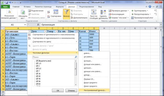
Task: Click the Отмена button
Action: pos(71,91)
